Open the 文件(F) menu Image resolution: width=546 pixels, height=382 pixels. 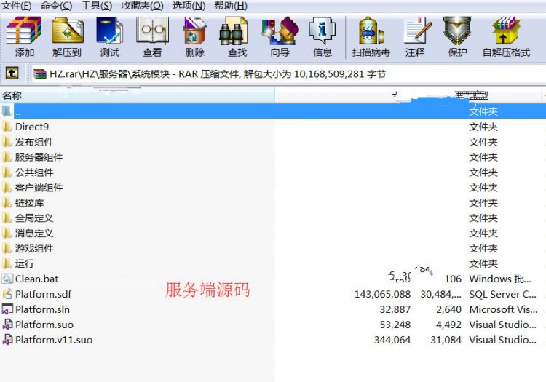click(16, 6)
